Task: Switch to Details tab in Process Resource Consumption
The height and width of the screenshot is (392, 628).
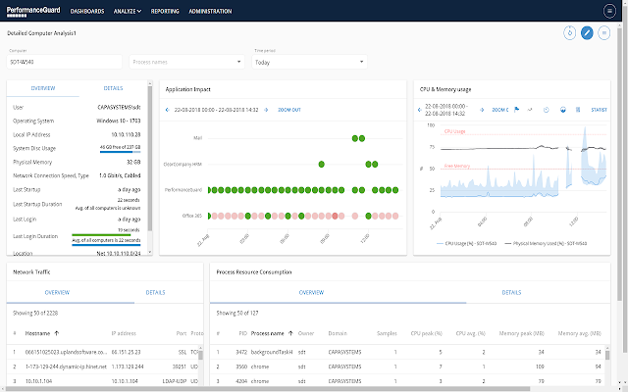Action: point(511,292)
